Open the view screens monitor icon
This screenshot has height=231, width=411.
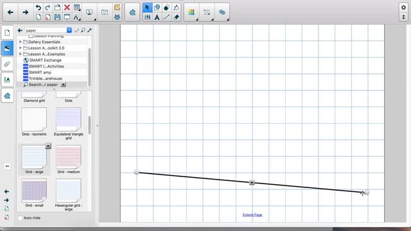pos(89,12)
